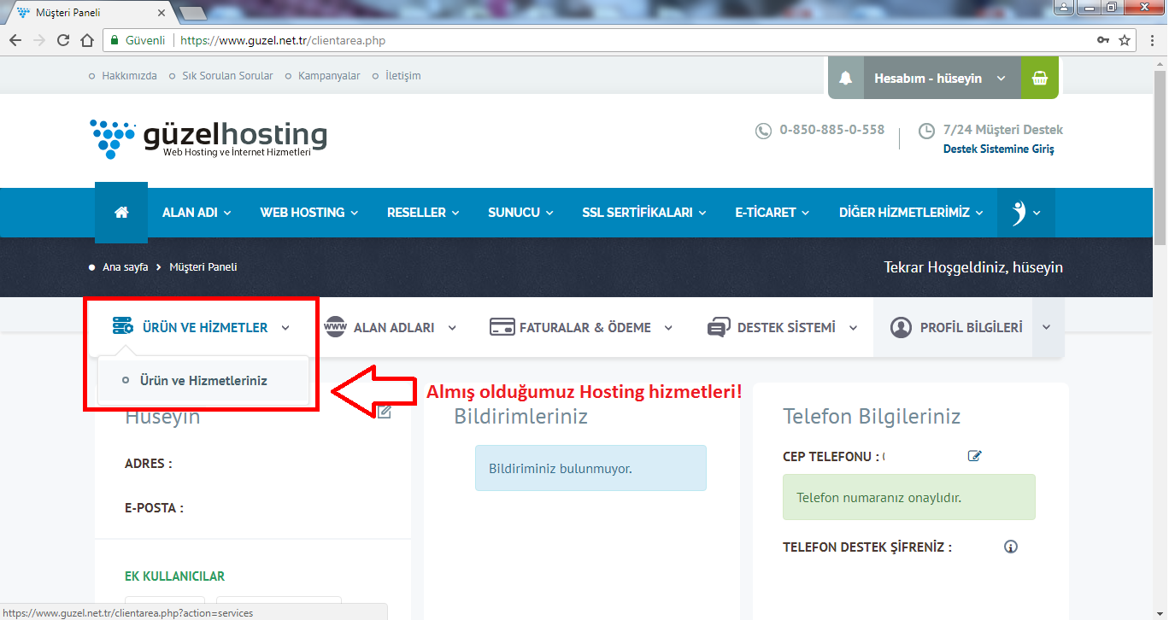1169x620 pixels.
Task: Go to the home icon in navigation bar
Action: pos(121,213)
